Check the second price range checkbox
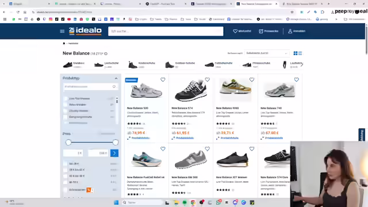The height and width of the screenshot is (207, 368). pyautogui.click(x=66, y=170)
